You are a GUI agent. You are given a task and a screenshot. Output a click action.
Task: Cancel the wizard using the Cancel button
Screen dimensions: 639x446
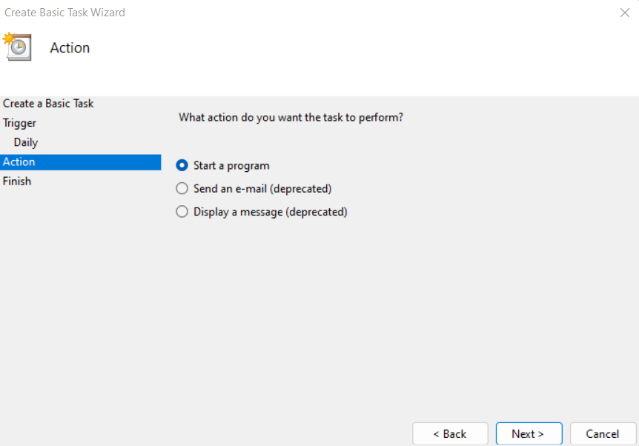602,433
